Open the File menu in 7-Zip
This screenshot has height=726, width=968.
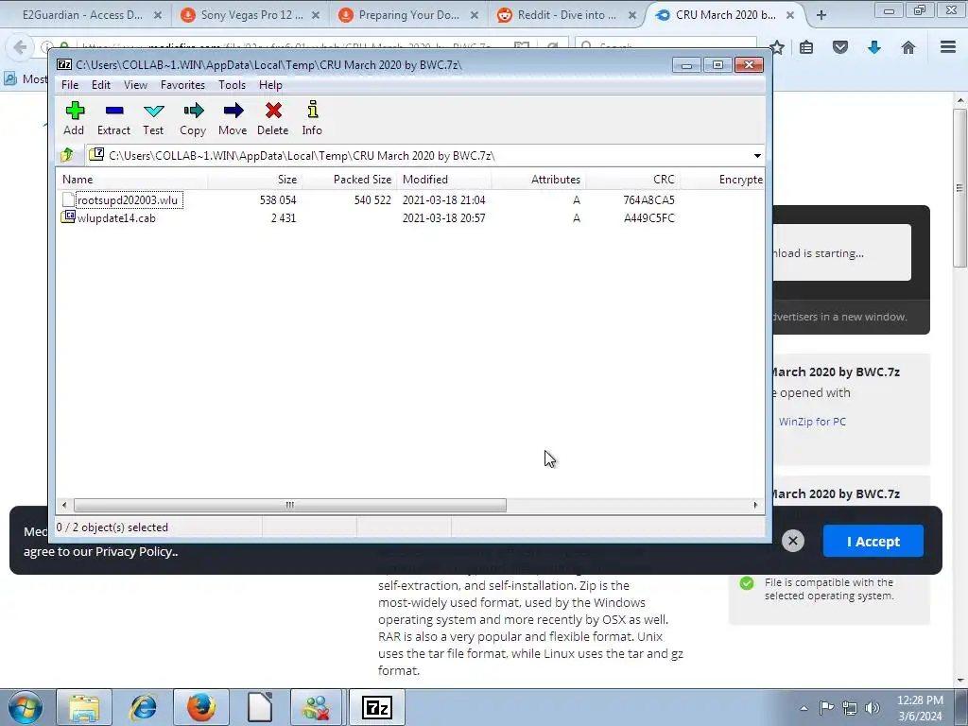[x=70, y=85]
